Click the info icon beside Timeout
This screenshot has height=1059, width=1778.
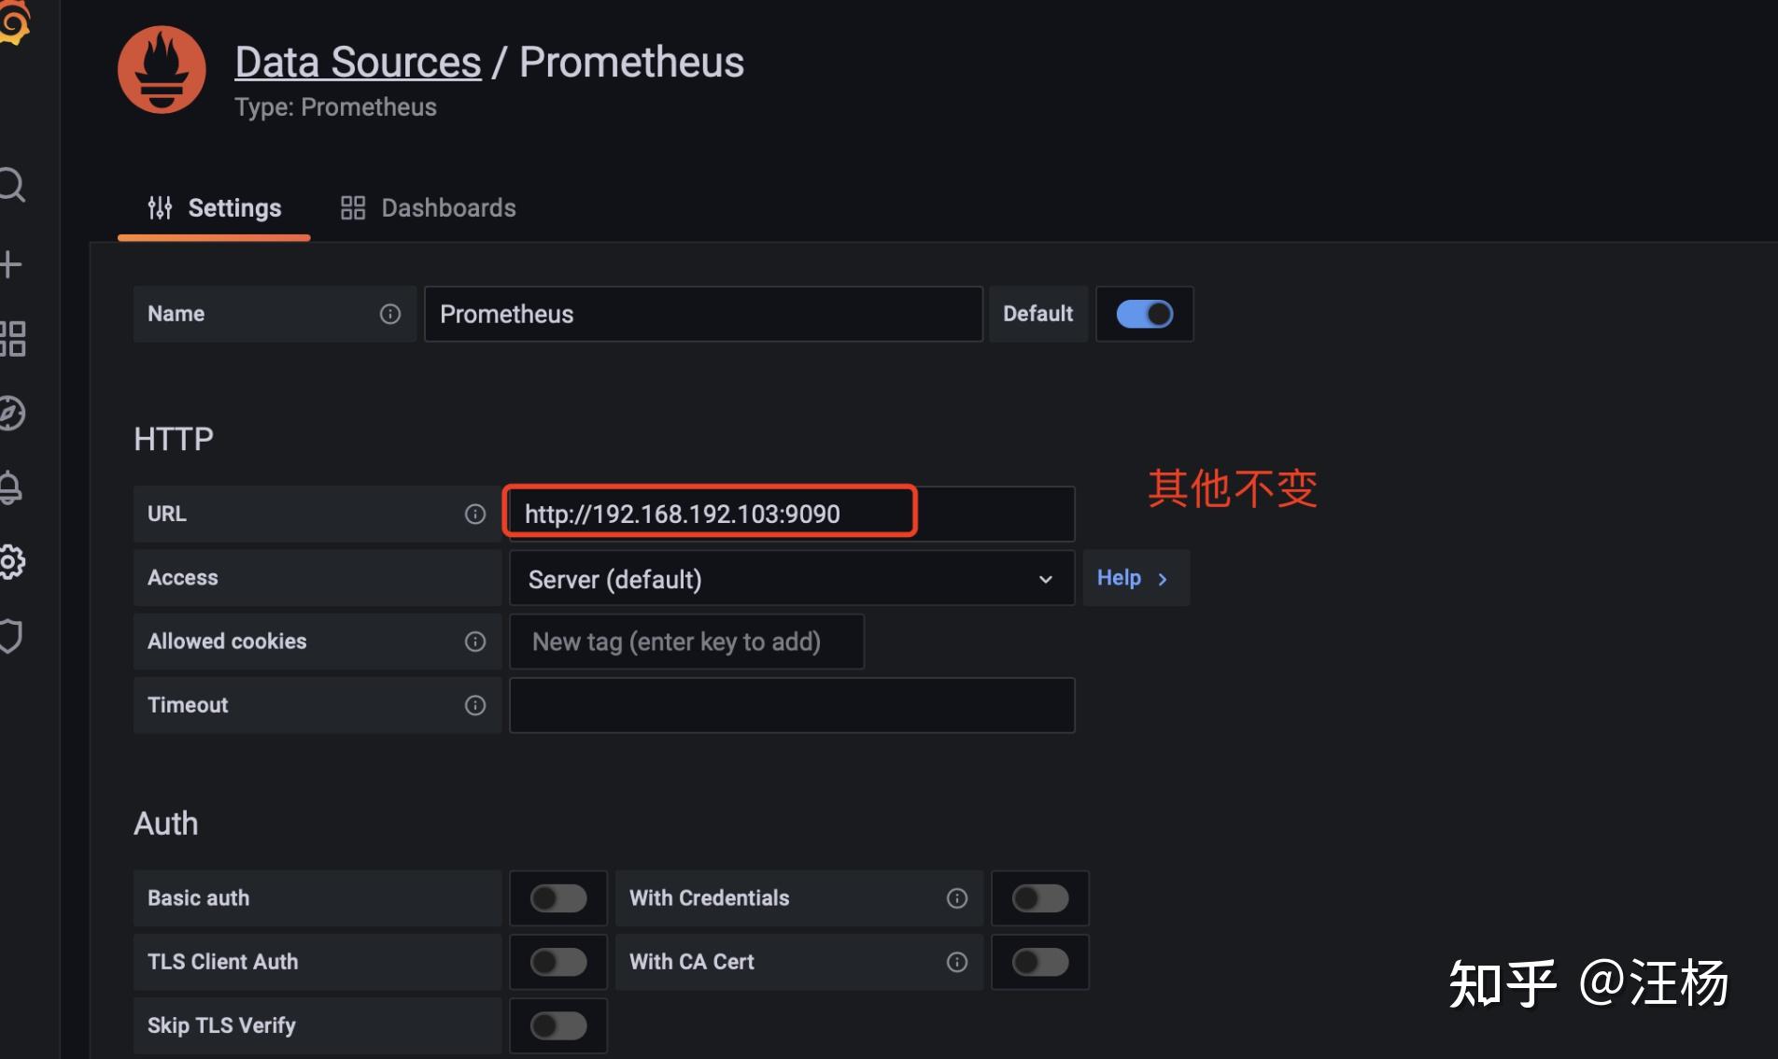pos(475,705)
